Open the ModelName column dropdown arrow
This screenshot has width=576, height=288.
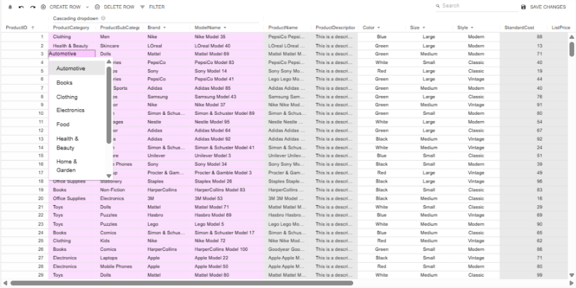click(x=225, y=27)
